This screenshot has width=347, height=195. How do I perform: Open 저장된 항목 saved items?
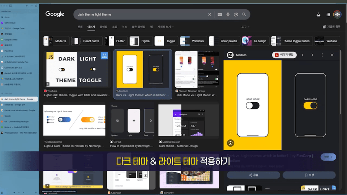tap(331, 27)
